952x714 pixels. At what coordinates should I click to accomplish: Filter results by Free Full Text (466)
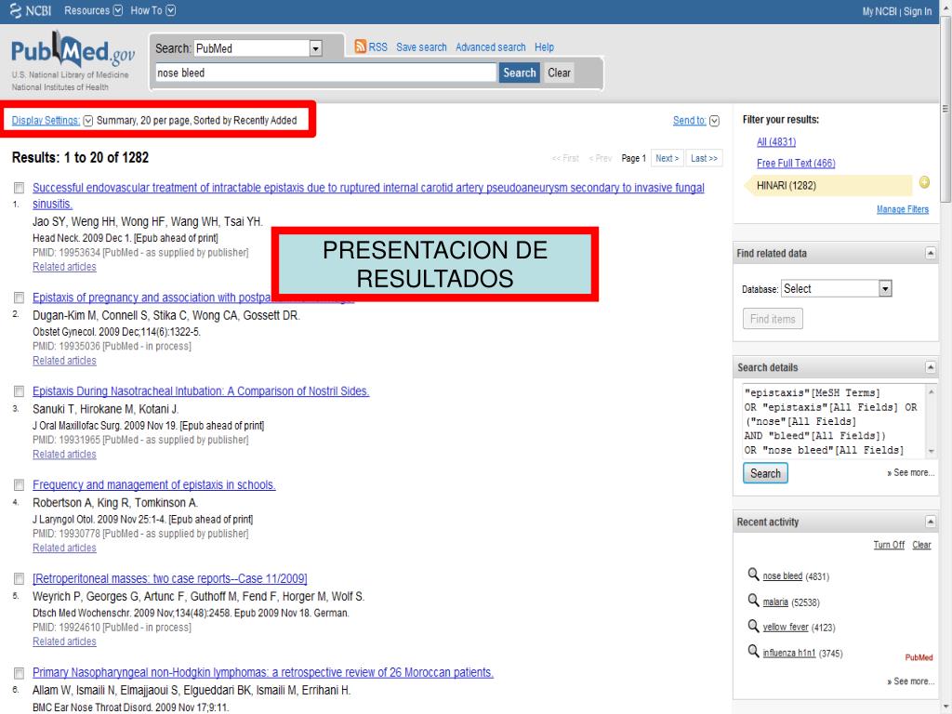coord(796,163)
